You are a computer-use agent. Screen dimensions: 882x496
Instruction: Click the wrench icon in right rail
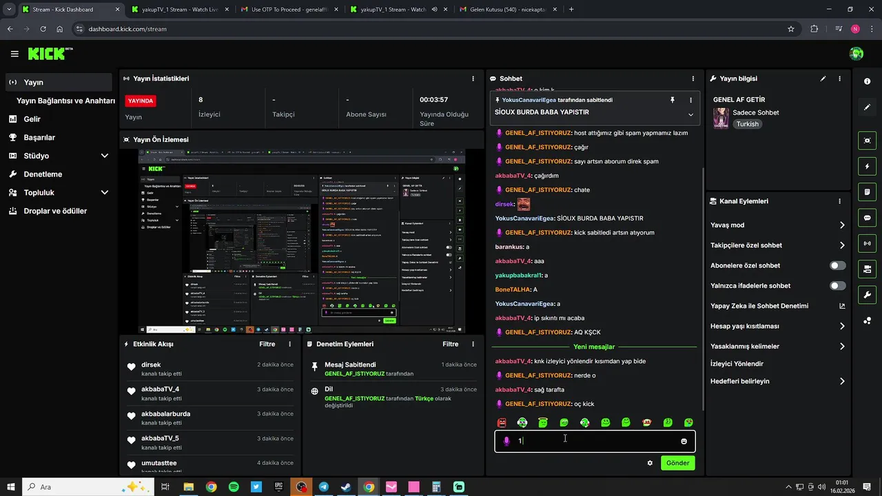[x=867, y=296]
